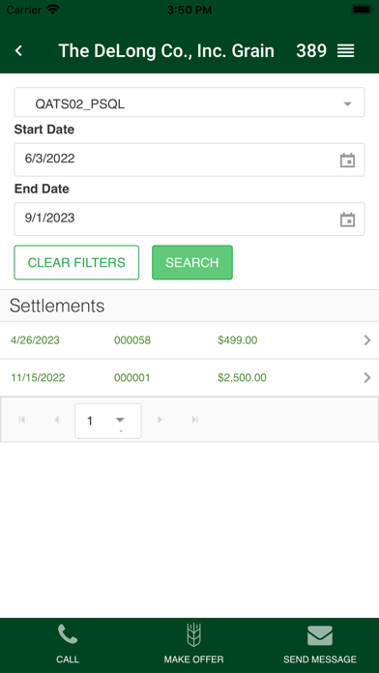This screenshot has height=673, width=379.
Task: Select settlement number 000001
Action: [132, 378]
